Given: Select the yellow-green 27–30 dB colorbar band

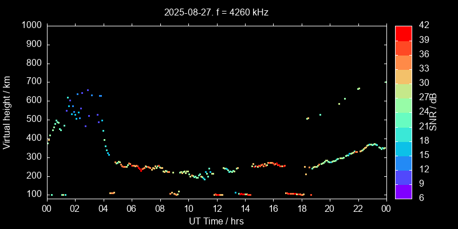Looking at the screenshot, I should point(403,90).
